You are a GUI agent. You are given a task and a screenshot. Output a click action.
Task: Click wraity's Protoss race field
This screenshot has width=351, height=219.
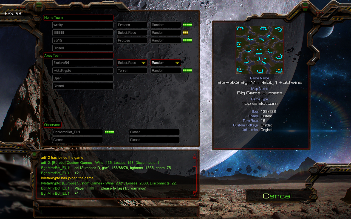pos(132,25)
